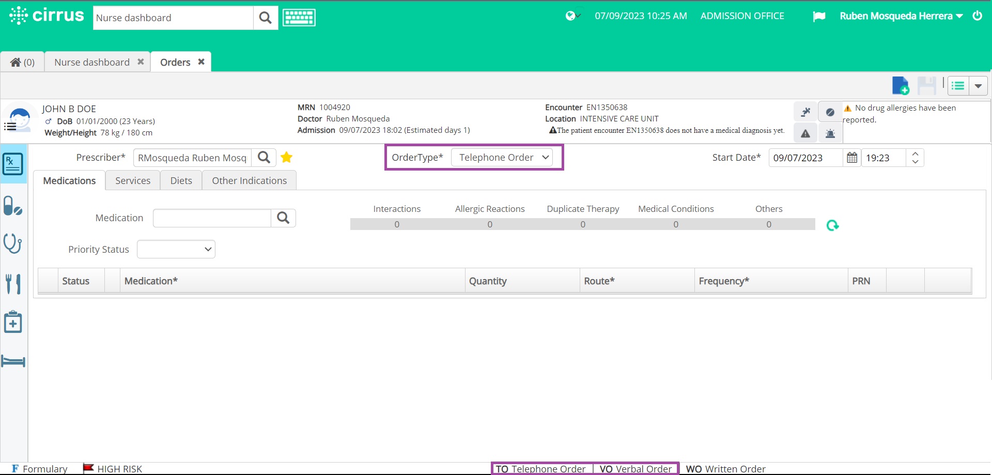The width and height of the screenshot is (992, 475).
Task: Open the medical kit clipboard icon
Action: [x=13, y=321]
